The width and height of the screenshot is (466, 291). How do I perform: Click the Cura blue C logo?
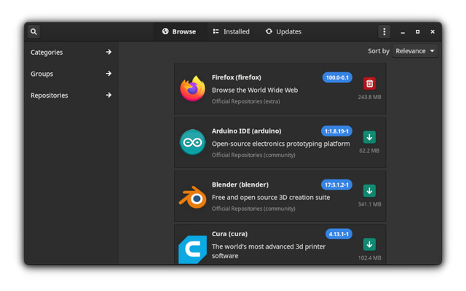click(192, 249)
